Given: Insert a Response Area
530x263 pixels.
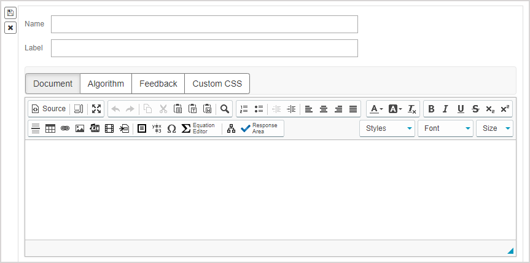Looking at the screenshot, I should (x=260, y=128).
